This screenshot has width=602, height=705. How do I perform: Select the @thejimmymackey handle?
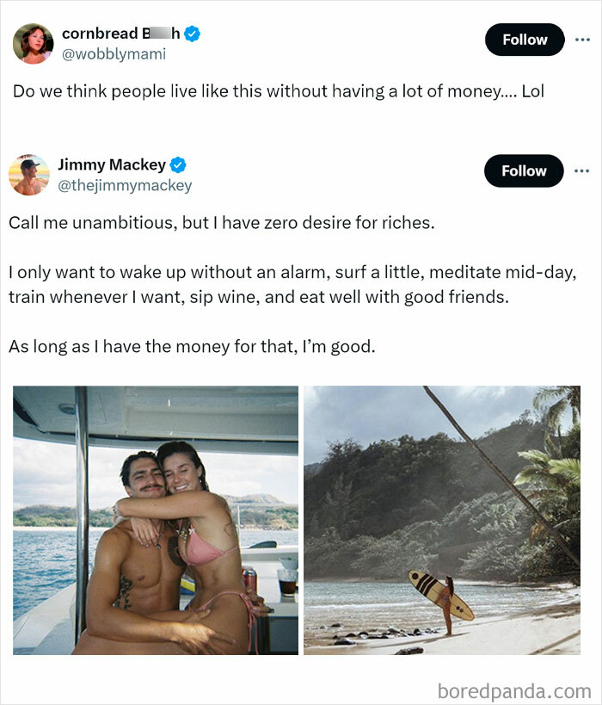(126, 185)
